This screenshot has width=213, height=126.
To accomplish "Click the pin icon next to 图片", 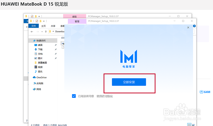I will [56, 58].
